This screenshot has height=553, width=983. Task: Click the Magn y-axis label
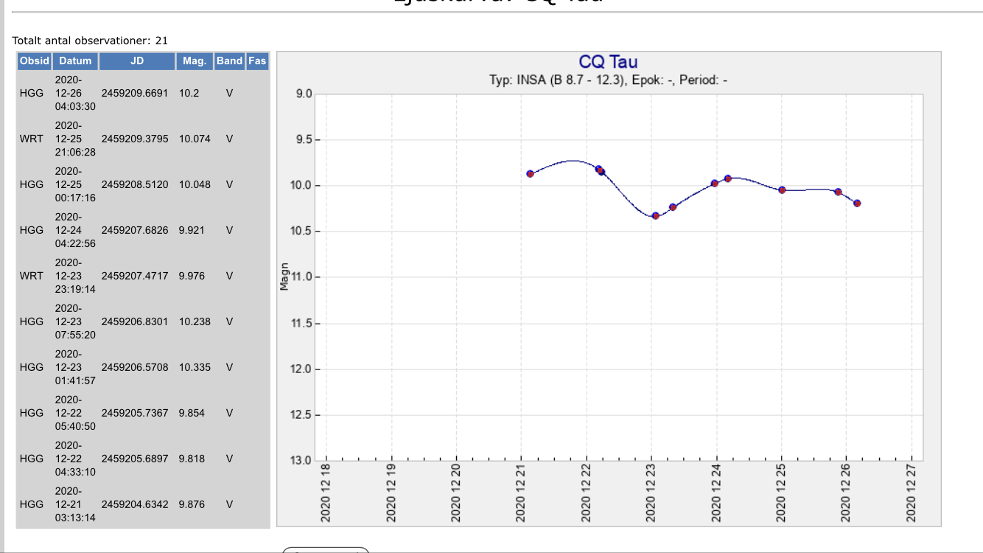point(284,276)
